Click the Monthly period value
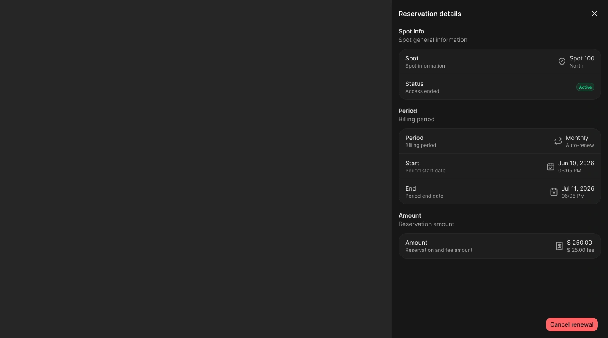This screenshot has width=608, height=338. (x=577, y=138)
